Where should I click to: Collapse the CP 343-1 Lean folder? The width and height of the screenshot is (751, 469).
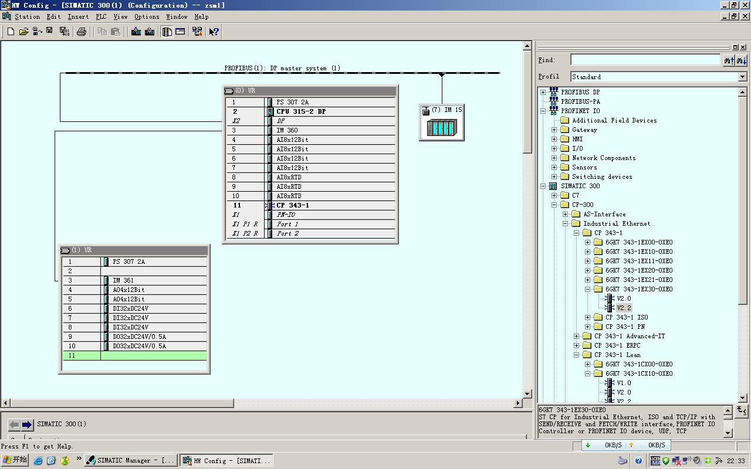[x=577, y=355]
